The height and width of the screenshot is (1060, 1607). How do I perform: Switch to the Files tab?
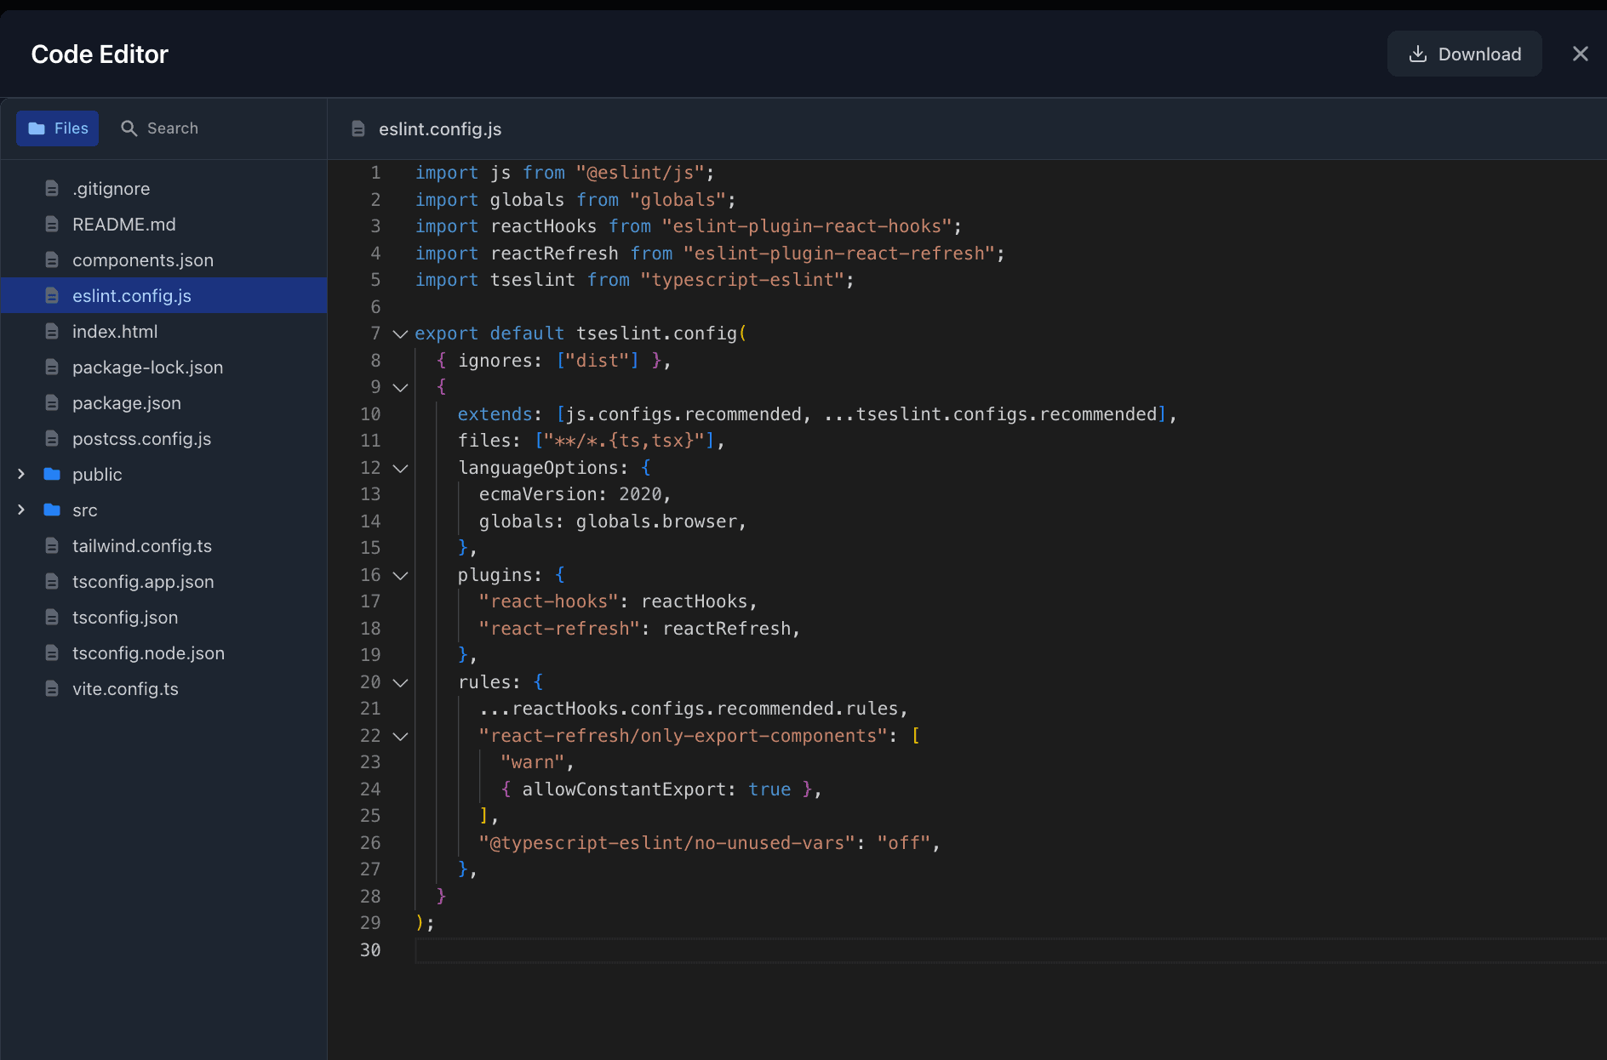pos(58,128)
